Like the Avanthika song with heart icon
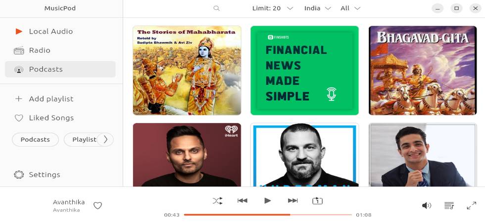The height and width of the screenshot is (222, 485). pyautogui.click(x=98, y=206)
